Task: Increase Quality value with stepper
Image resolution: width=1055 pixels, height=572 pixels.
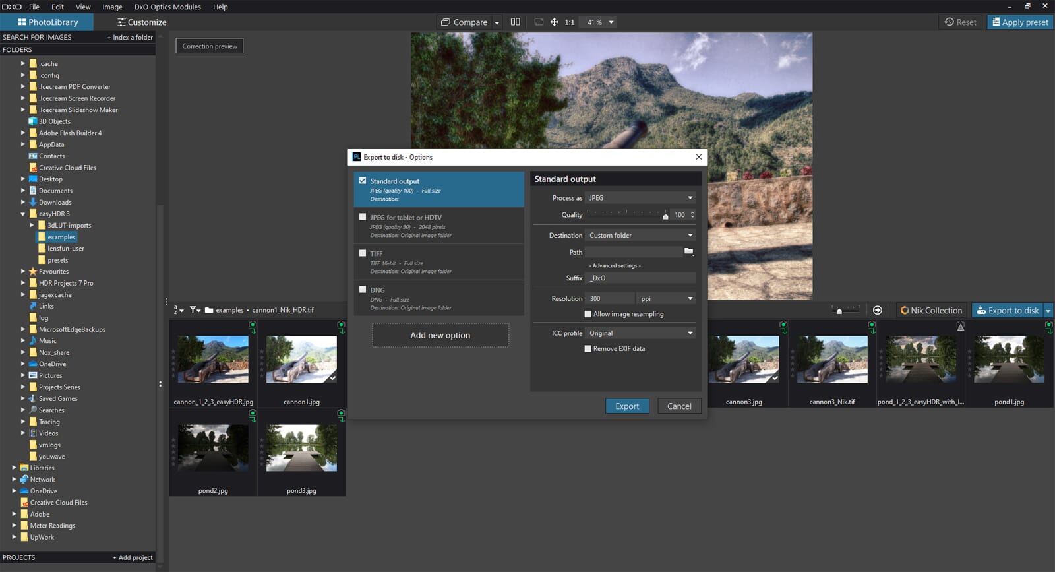Action: (x=692, y=212)
